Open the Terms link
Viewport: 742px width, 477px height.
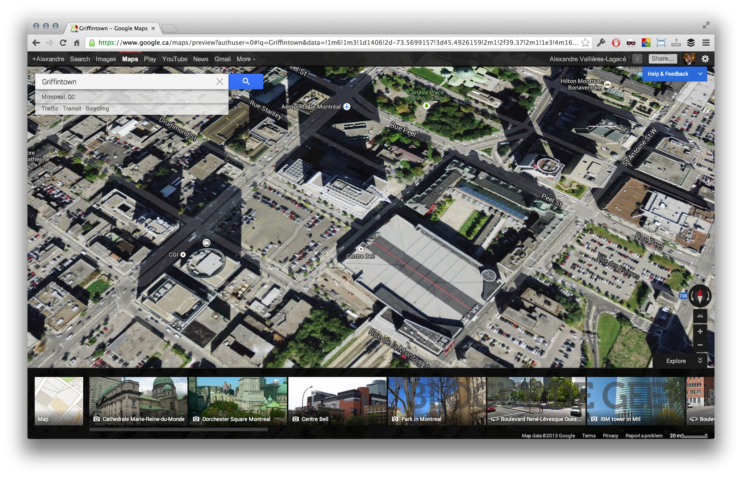589,436
